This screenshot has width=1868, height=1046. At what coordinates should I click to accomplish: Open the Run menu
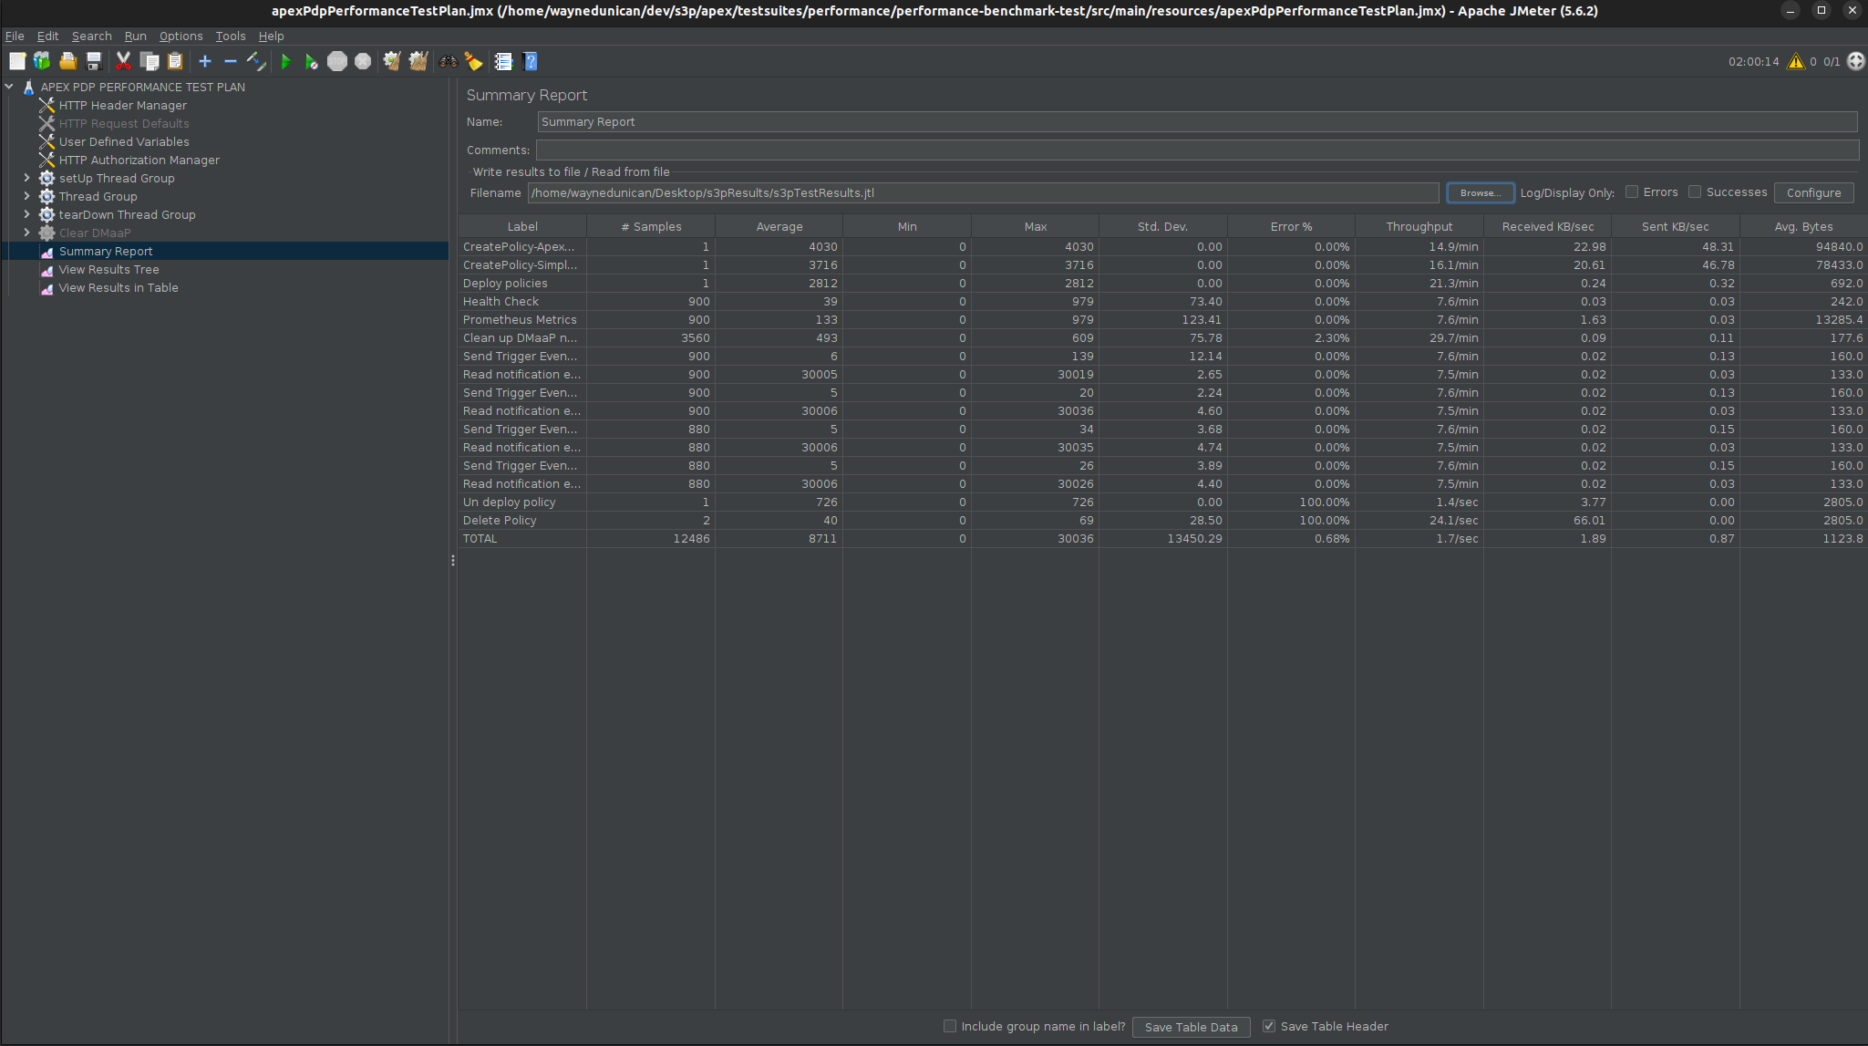coord(136,36)
